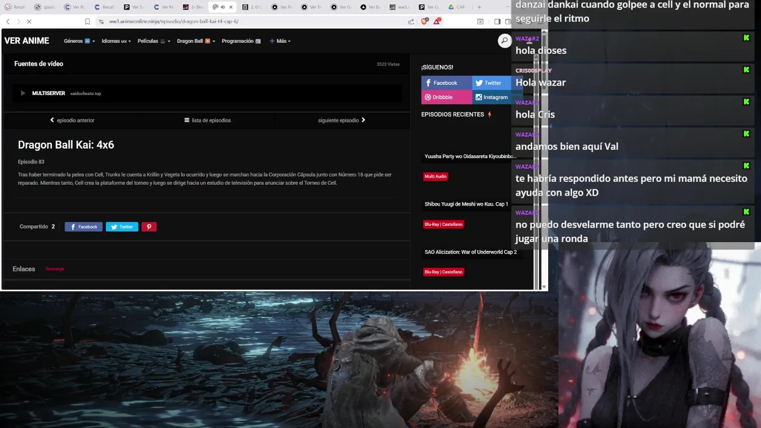761x428 pixels.
Task: Open Shibou Yuugi de Meshi wo Kuu Cap 1
Action: pyautogui.click(x=466, y=204)
